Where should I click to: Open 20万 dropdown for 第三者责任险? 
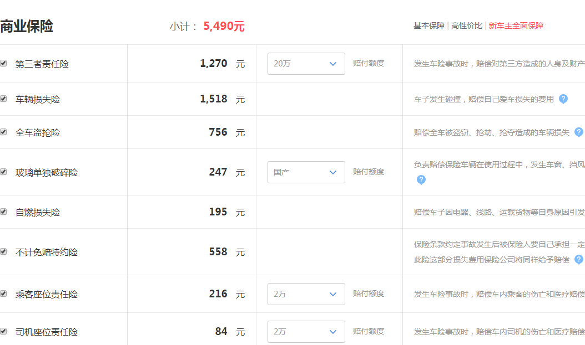(x=306, y=64)
